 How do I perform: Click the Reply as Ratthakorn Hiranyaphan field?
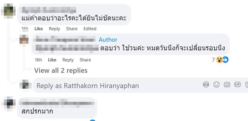(x=140, y=85)
